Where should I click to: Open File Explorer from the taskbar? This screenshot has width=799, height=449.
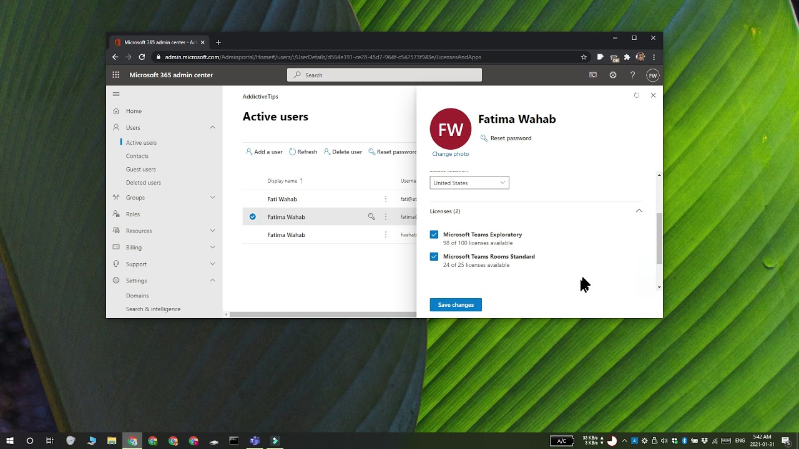coord(112,441)
